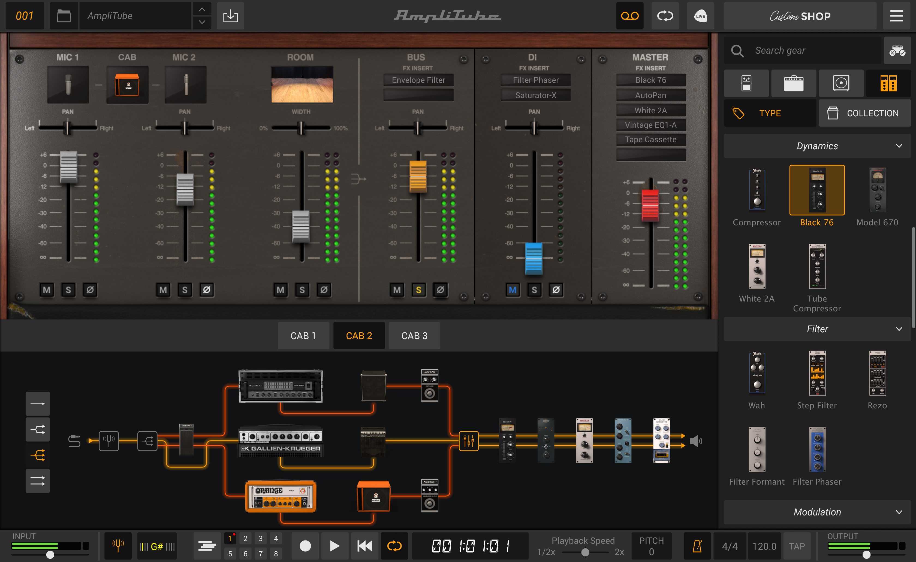This screenshot has width=916, height=562.
Task: Toggle phase invert on MIC 1
Action: pyautogui.click(x=90, y=290)
